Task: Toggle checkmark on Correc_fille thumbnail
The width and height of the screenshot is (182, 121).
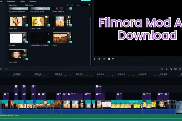Action: coord(27,25)
